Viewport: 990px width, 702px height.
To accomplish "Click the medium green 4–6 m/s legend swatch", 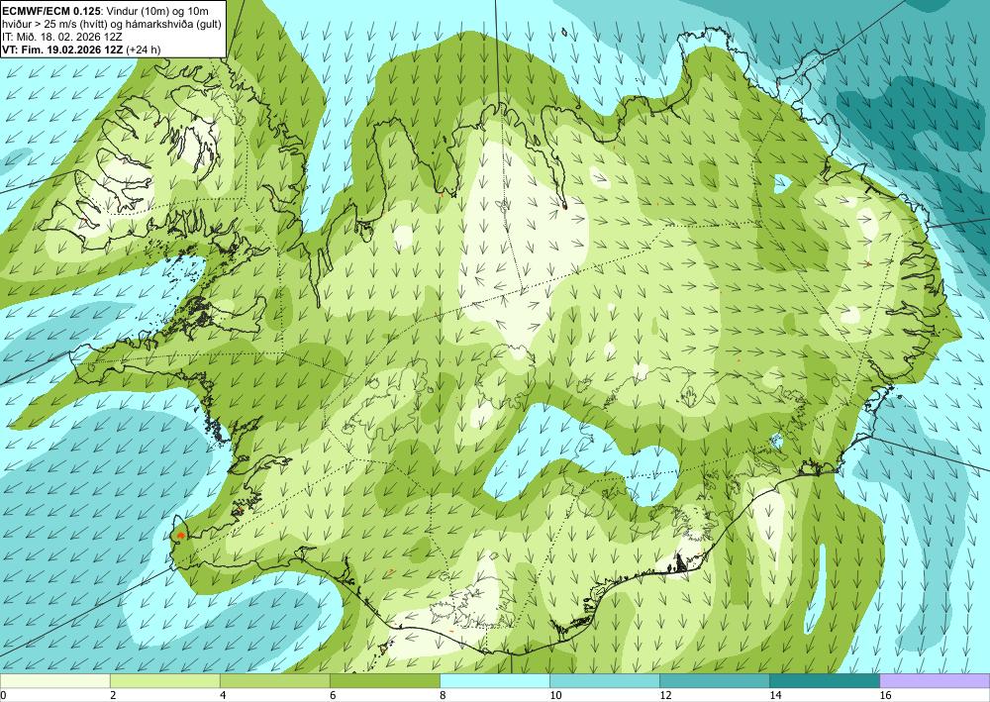I will point(274,680).
